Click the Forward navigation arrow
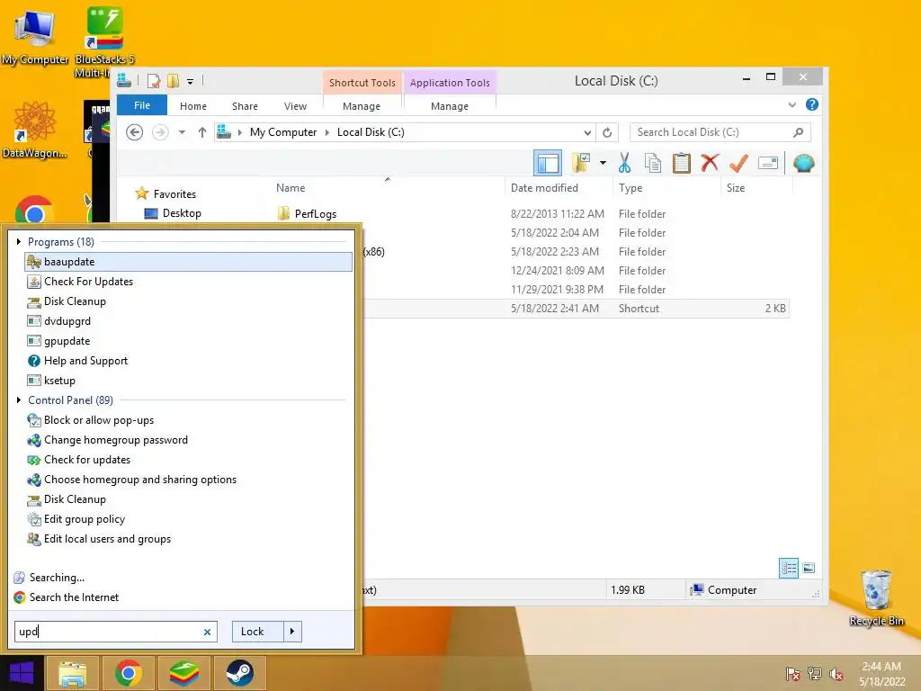Image resolution: width=921 pixels, height=691 pixels. pyautogui.click(x=160, y=132)
